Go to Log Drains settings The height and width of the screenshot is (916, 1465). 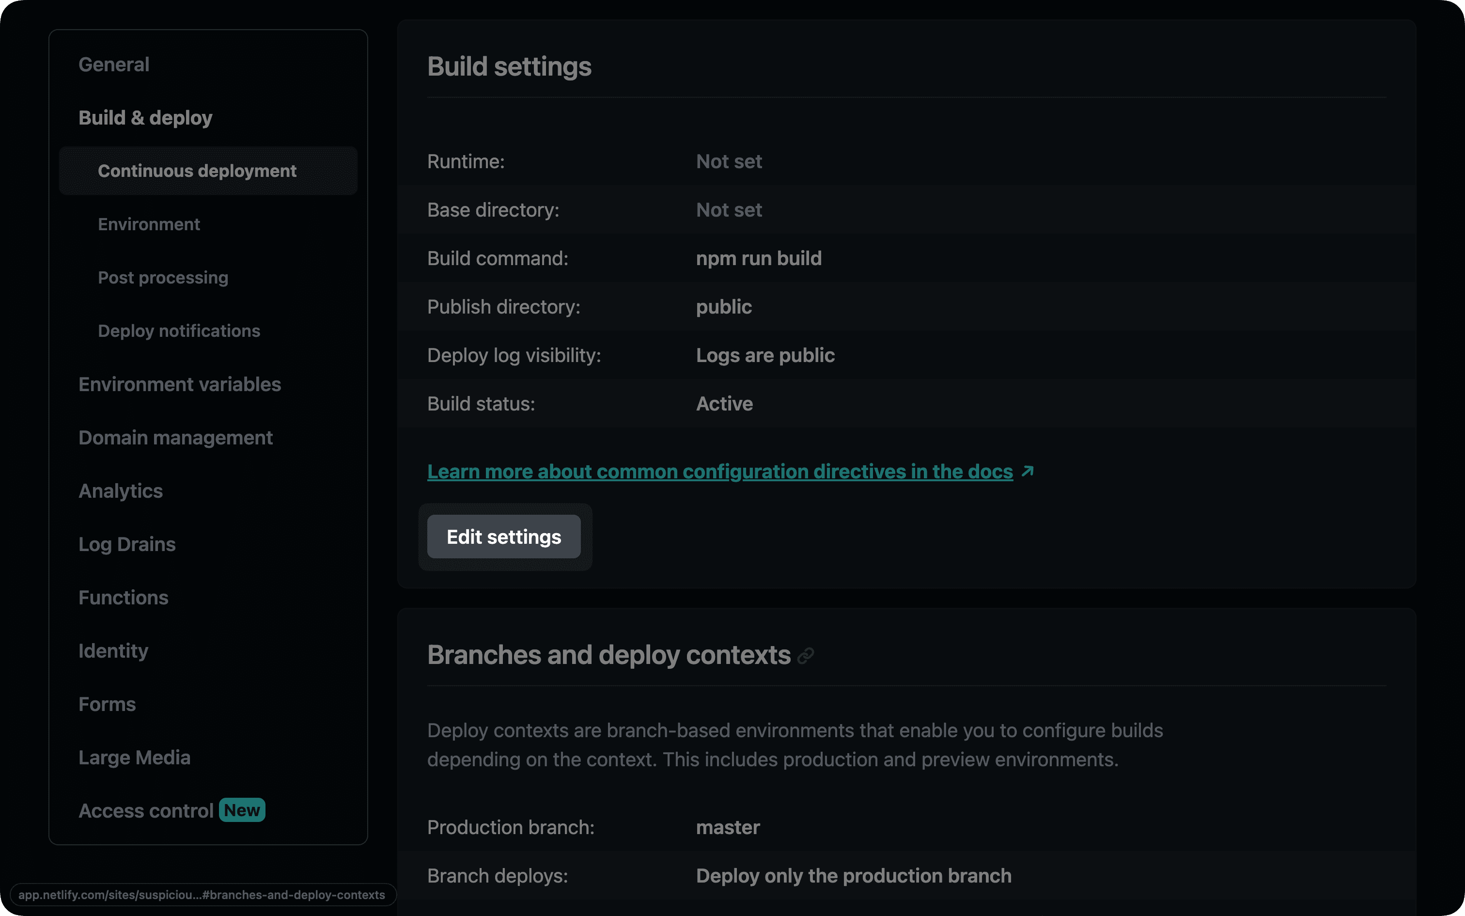tap(126, 544)
